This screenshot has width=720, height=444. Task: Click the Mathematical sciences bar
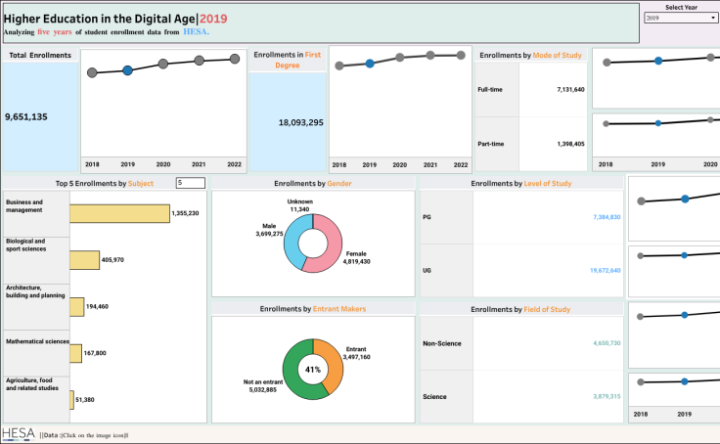pos(75,353)
